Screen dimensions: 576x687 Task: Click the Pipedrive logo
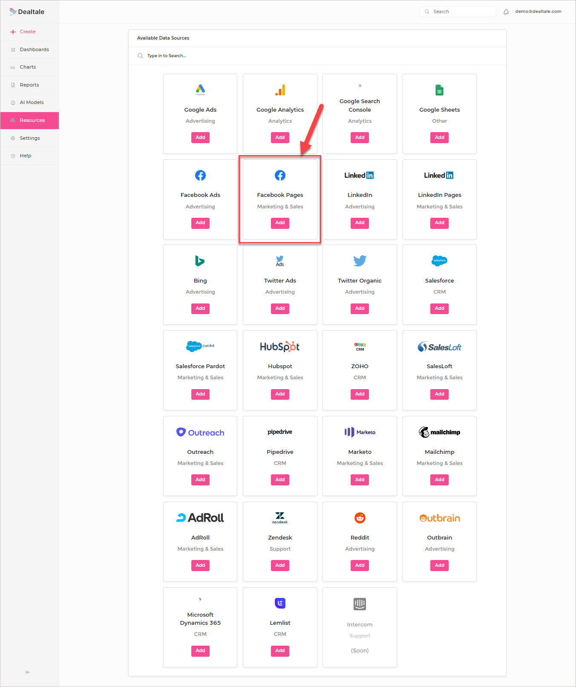280,432
